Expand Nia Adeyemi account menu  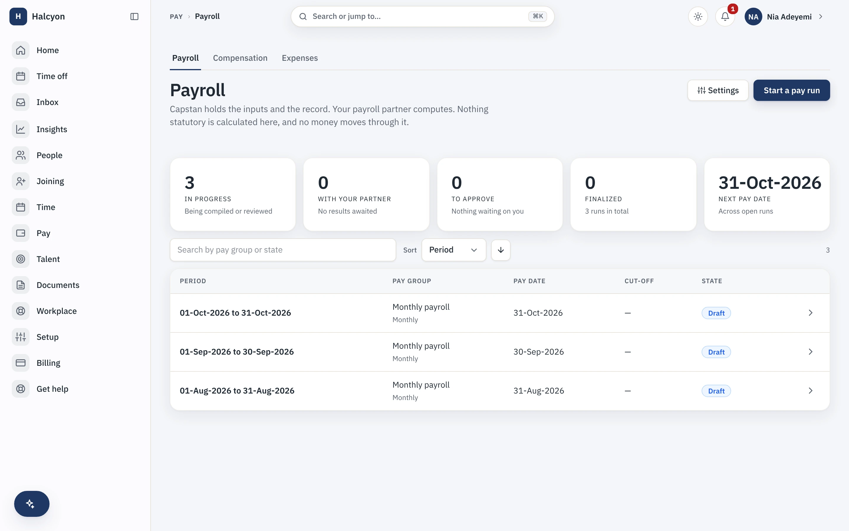click(784, 17)
